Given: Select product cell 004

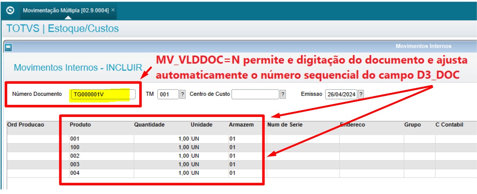Looking at the screenshot, I should [101, 173].
